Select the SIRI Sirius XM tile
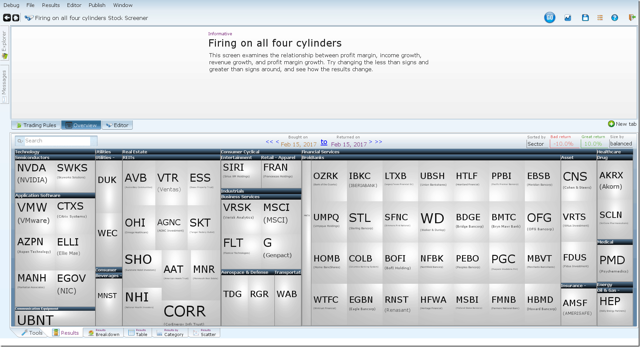 pyautogui.click(x=241, y=174)
